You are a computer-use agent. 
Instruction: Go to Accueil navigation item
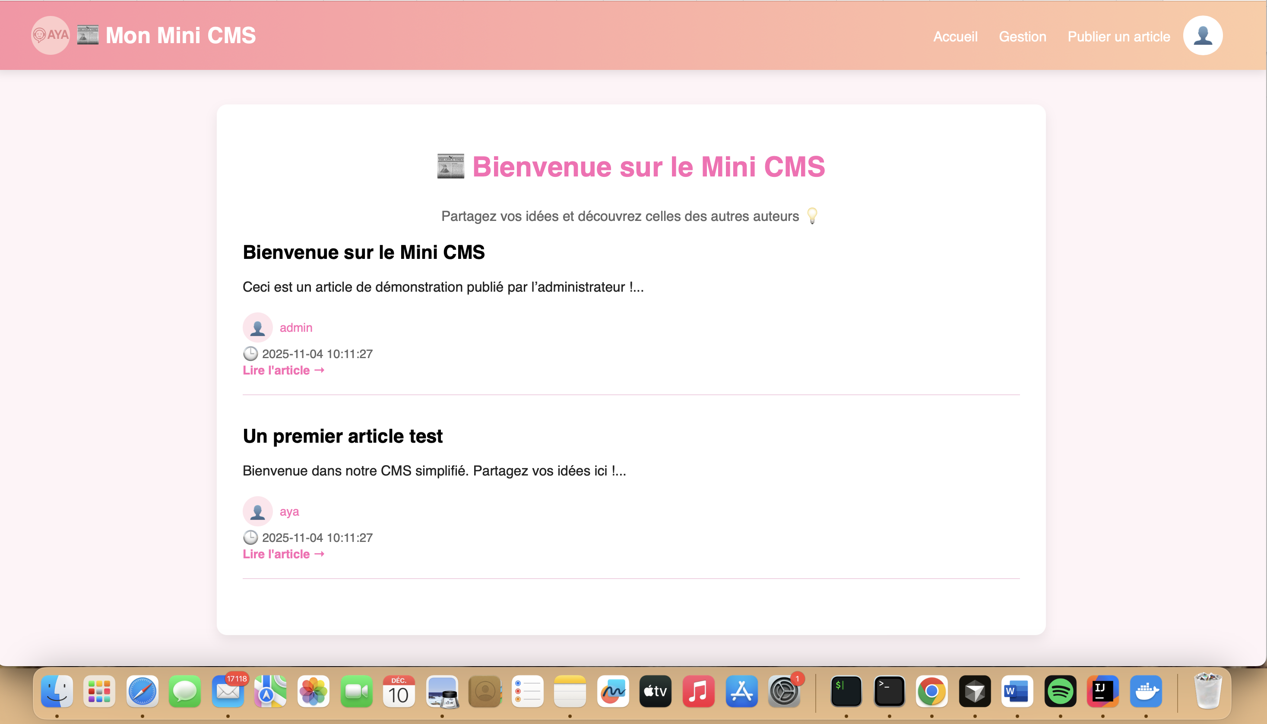point(955,36)
